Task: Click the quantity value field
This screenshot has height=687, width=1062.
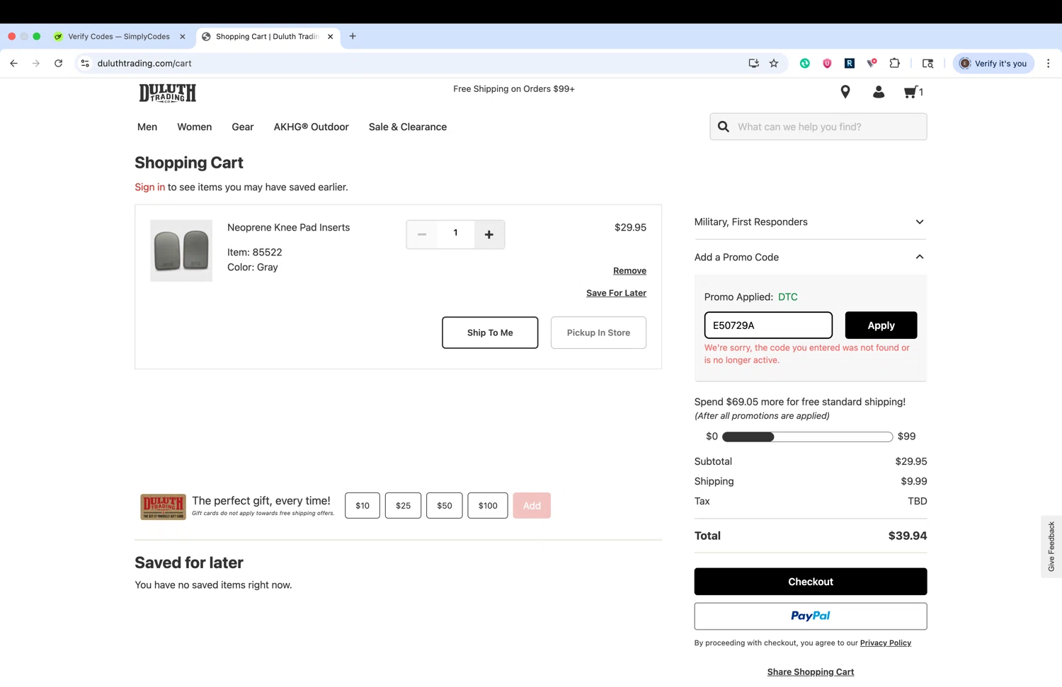Action: [x=455, y=233]
